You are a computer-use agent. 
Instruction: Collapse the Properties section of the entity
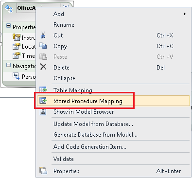[8, 26]
